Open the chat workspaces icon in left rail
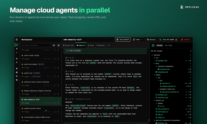Screen dimensions: 207x124 [x=17, y=45]
